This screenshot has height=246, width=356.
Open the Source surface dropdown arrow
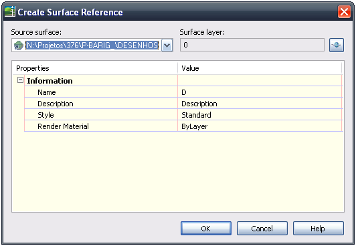pos(167,45)
